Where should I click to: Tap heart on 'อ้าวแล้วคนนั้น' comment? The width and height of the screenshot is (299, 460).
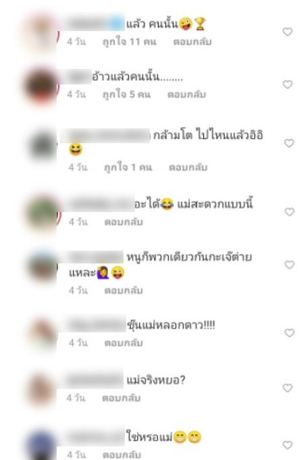[x=288, y=84]
